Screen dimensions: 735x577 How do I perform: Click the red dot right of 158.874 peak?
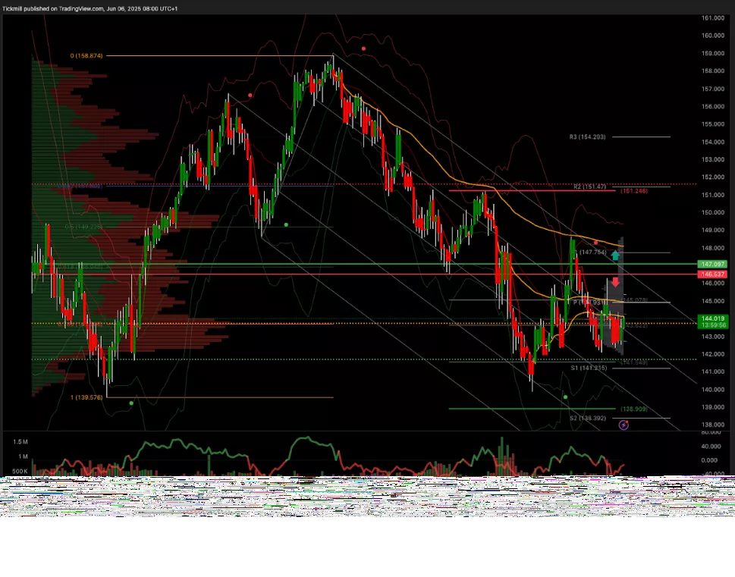click(363, 49)
